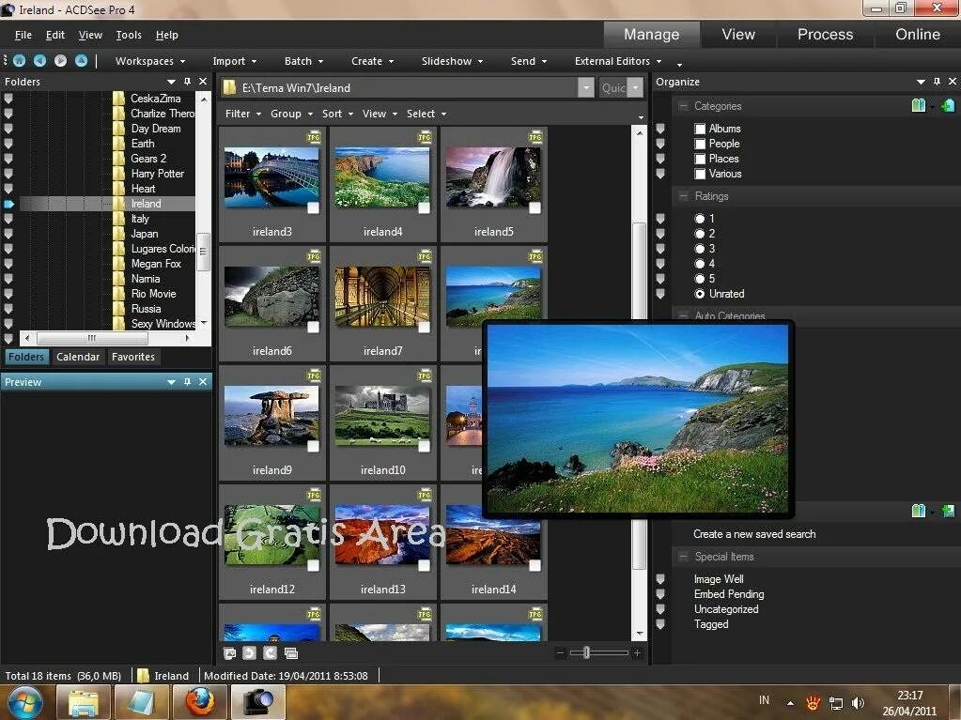Open Image Well special item
The image size is (961, 720).
[x=719, y=579]
